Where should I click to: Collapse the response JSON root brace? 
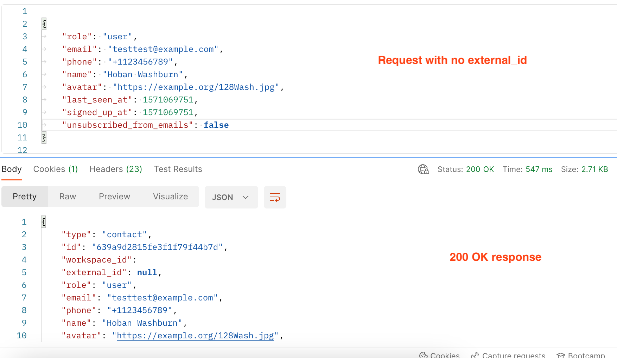coord(43,222)
